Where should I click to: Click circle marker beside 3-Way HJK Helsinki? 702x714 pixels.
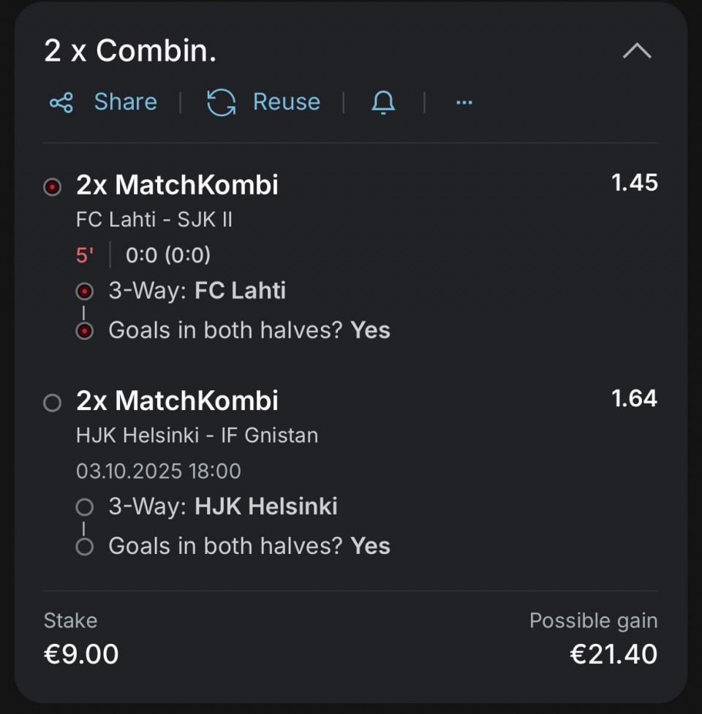[x=85, y=507]
